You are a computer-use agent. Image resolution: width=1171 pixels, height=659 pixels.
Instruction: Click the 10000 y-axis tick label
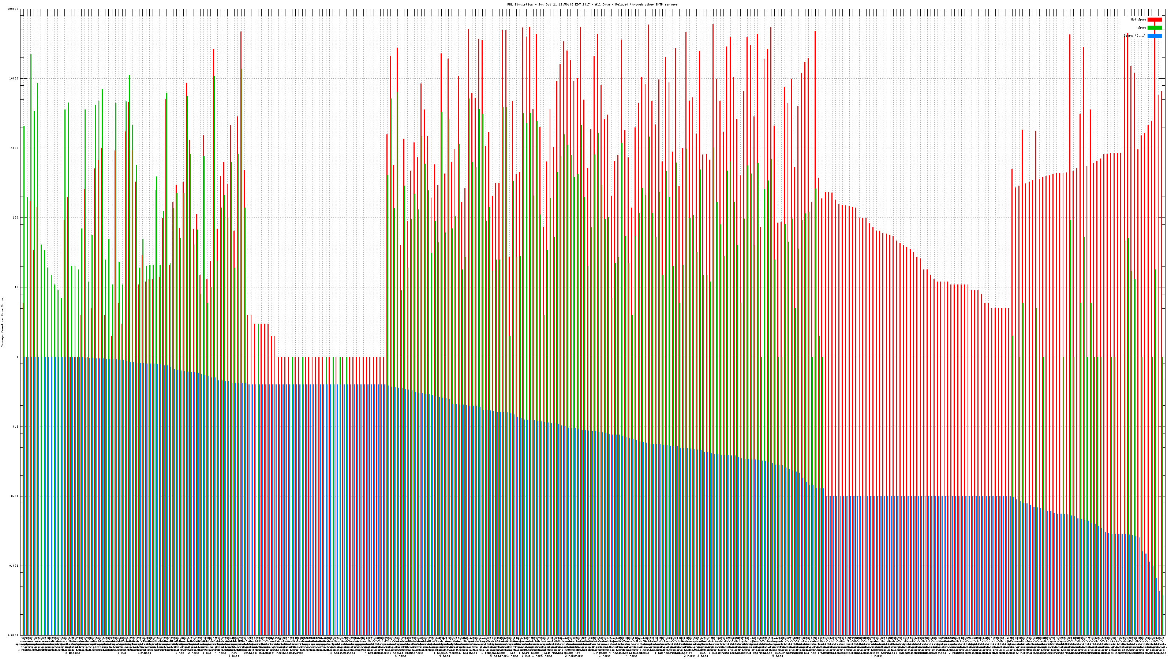[x=14, y=79]
